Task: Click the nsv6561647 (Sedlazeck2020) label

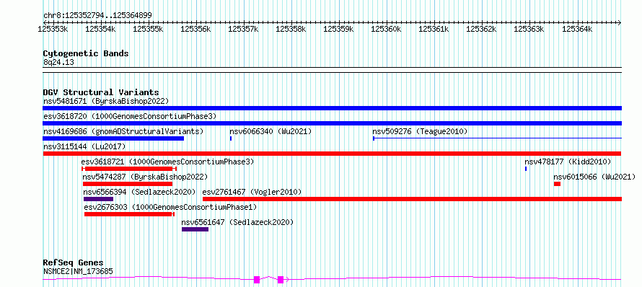Action: tap(237, 222)
